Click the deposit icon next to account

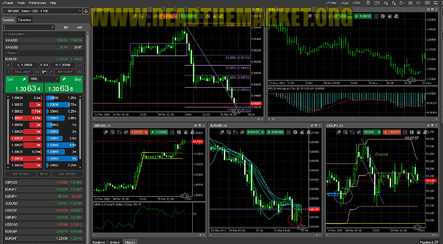click(86, 11)
